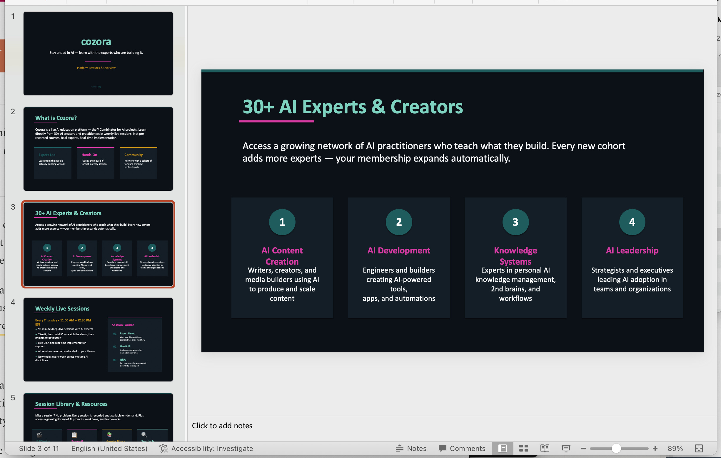Screen dimensions: 721x458
Task: Select the AI Leadership card heading
Action: 632,250
